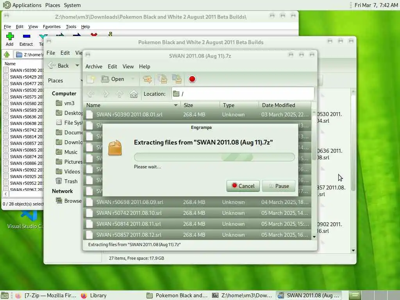Click the New Archive icon in Engrampa toolbar
The image size is (400, 300).
coord(91,79)
